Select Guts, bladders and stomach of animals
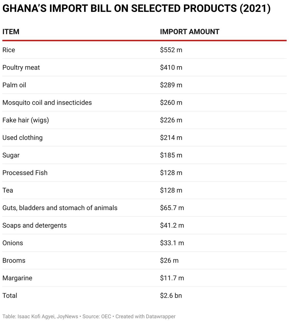The image size is (289, 322). pos(60,208)
